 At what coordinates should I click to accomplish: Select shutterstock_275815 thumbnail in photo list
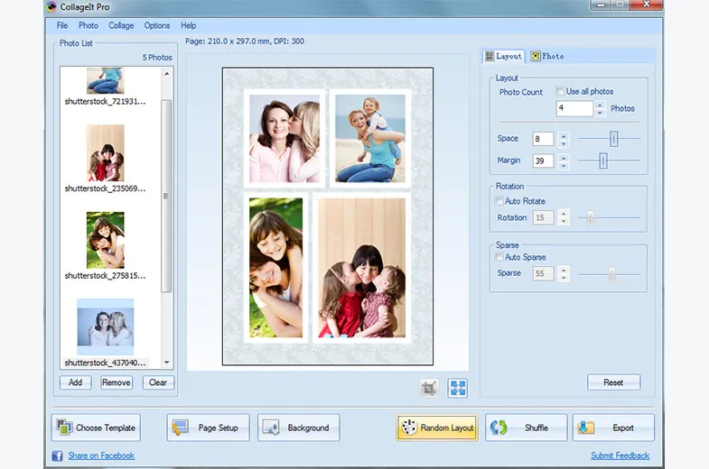coord(106,240)
